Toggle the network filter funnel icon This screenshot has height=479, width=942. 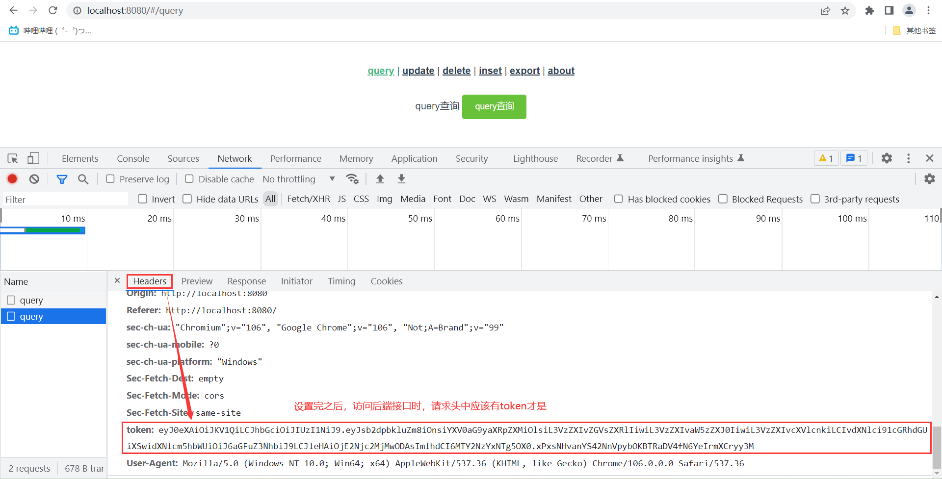(62, 179)
